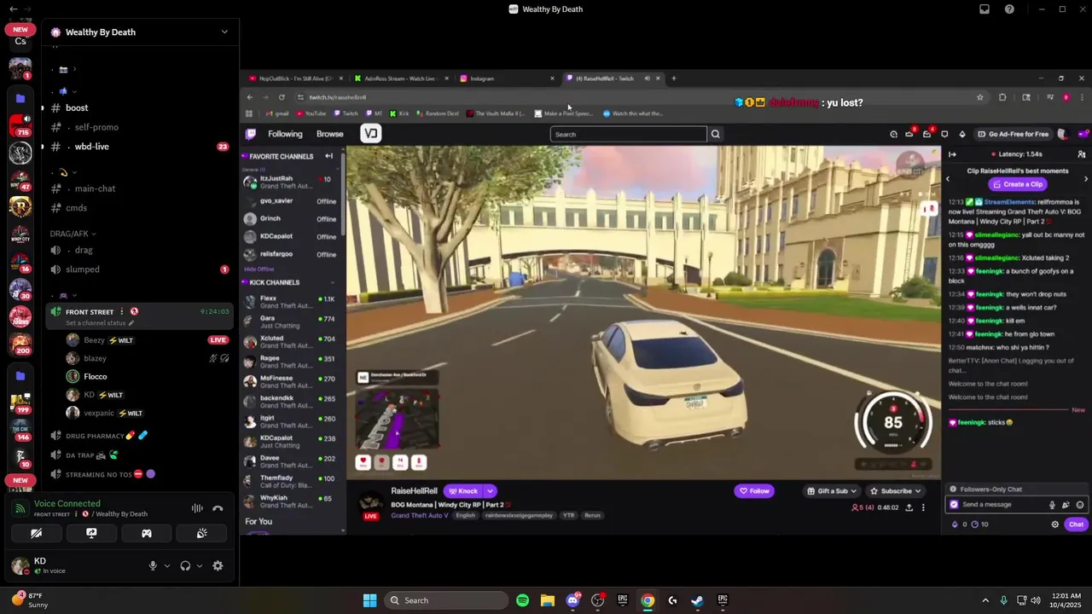Collapse the Twitch chat panel
Viewport: 1092px width, 614px height.
[x=952, y=154]
